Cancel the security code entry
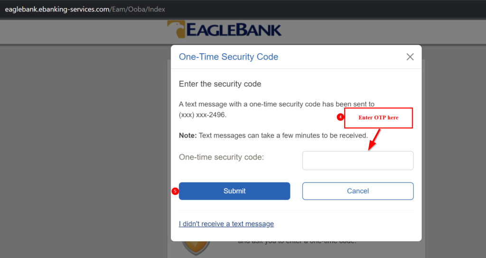486x258 pixels. click(x=358, y=191)
